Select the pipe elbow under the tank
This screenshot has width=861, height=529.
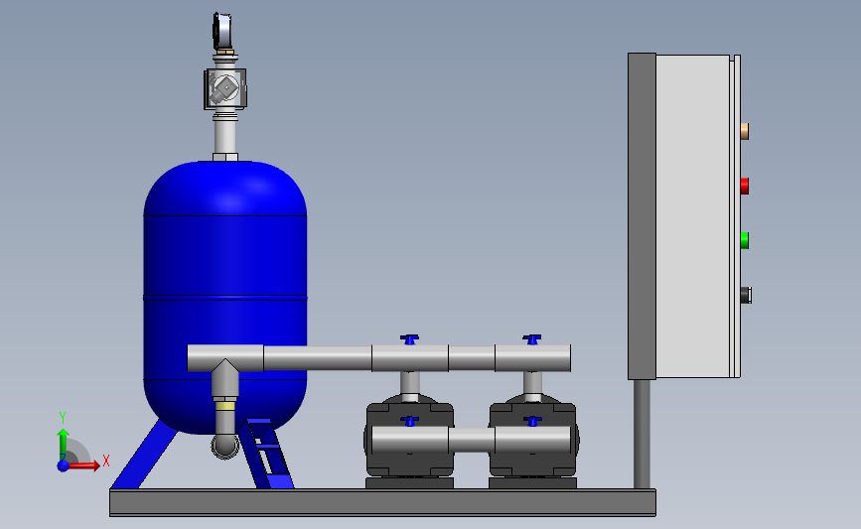coord(225,446)
